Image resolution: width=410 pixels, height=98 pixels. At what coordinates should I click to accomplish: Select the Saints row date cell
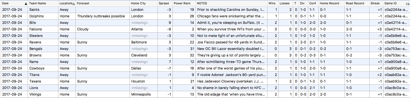(x=14, y=10)
